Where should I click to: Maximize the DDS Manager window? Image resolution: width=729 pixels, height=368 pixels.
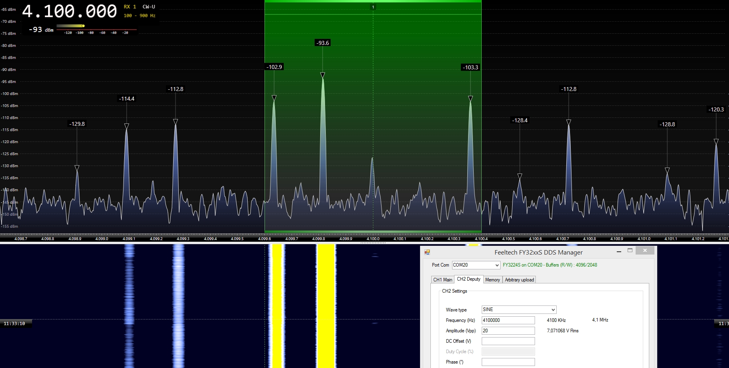click(x=630, y=251)
